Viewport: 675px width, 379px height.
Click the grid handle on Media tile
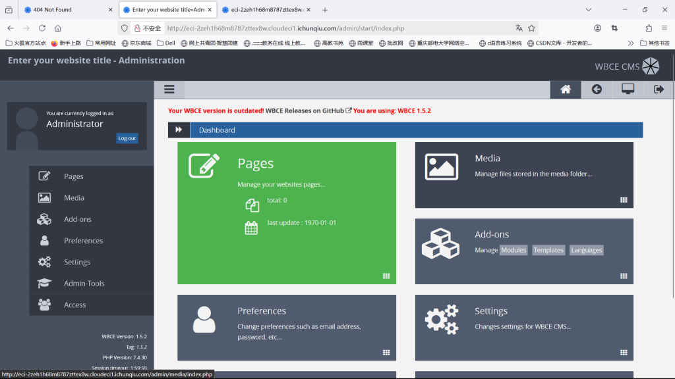pyautogui.click(x=624, y=200)
